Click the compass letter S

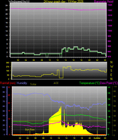click(111, 71)
